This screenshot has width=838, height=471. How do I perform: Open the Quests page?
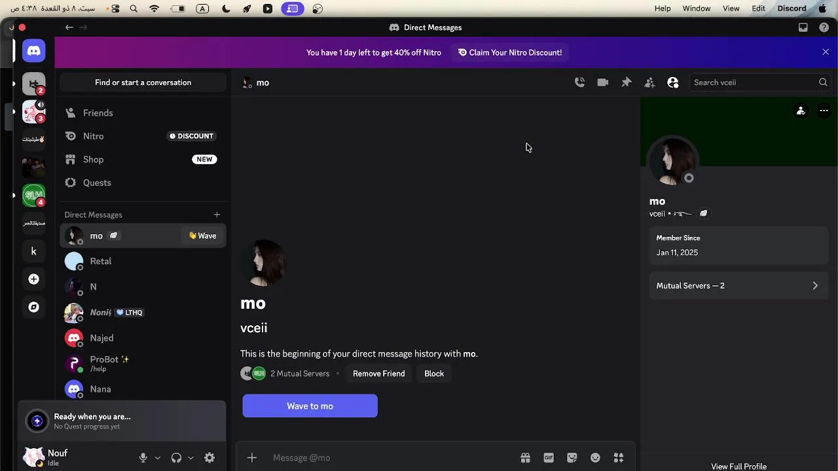pos(143,183)
